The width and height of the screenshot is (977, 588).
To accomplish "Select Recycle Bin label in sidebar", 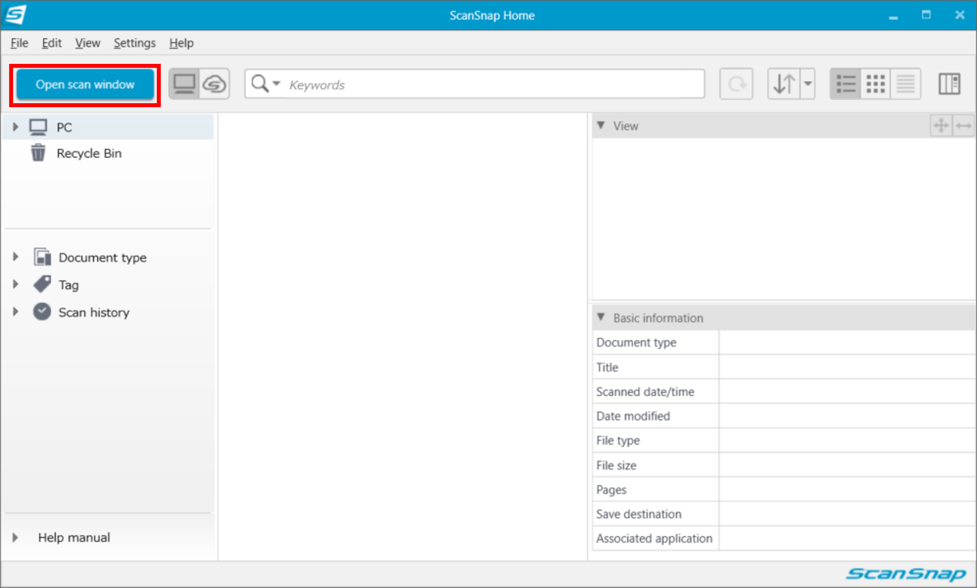I will (89, 153).
